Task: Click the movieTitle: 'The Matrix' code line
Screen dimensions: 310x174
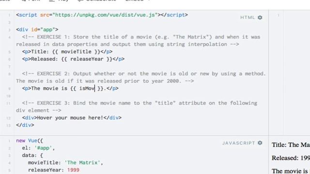Action: tap(65, 162)
